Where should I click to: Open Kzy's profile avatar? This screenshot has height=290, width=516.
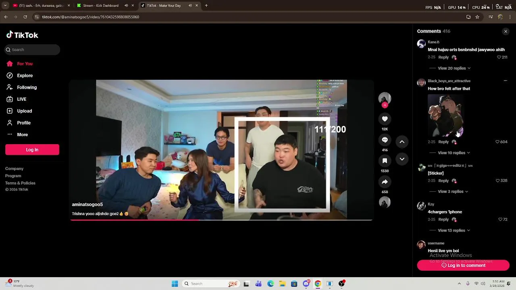pos(421,206)
